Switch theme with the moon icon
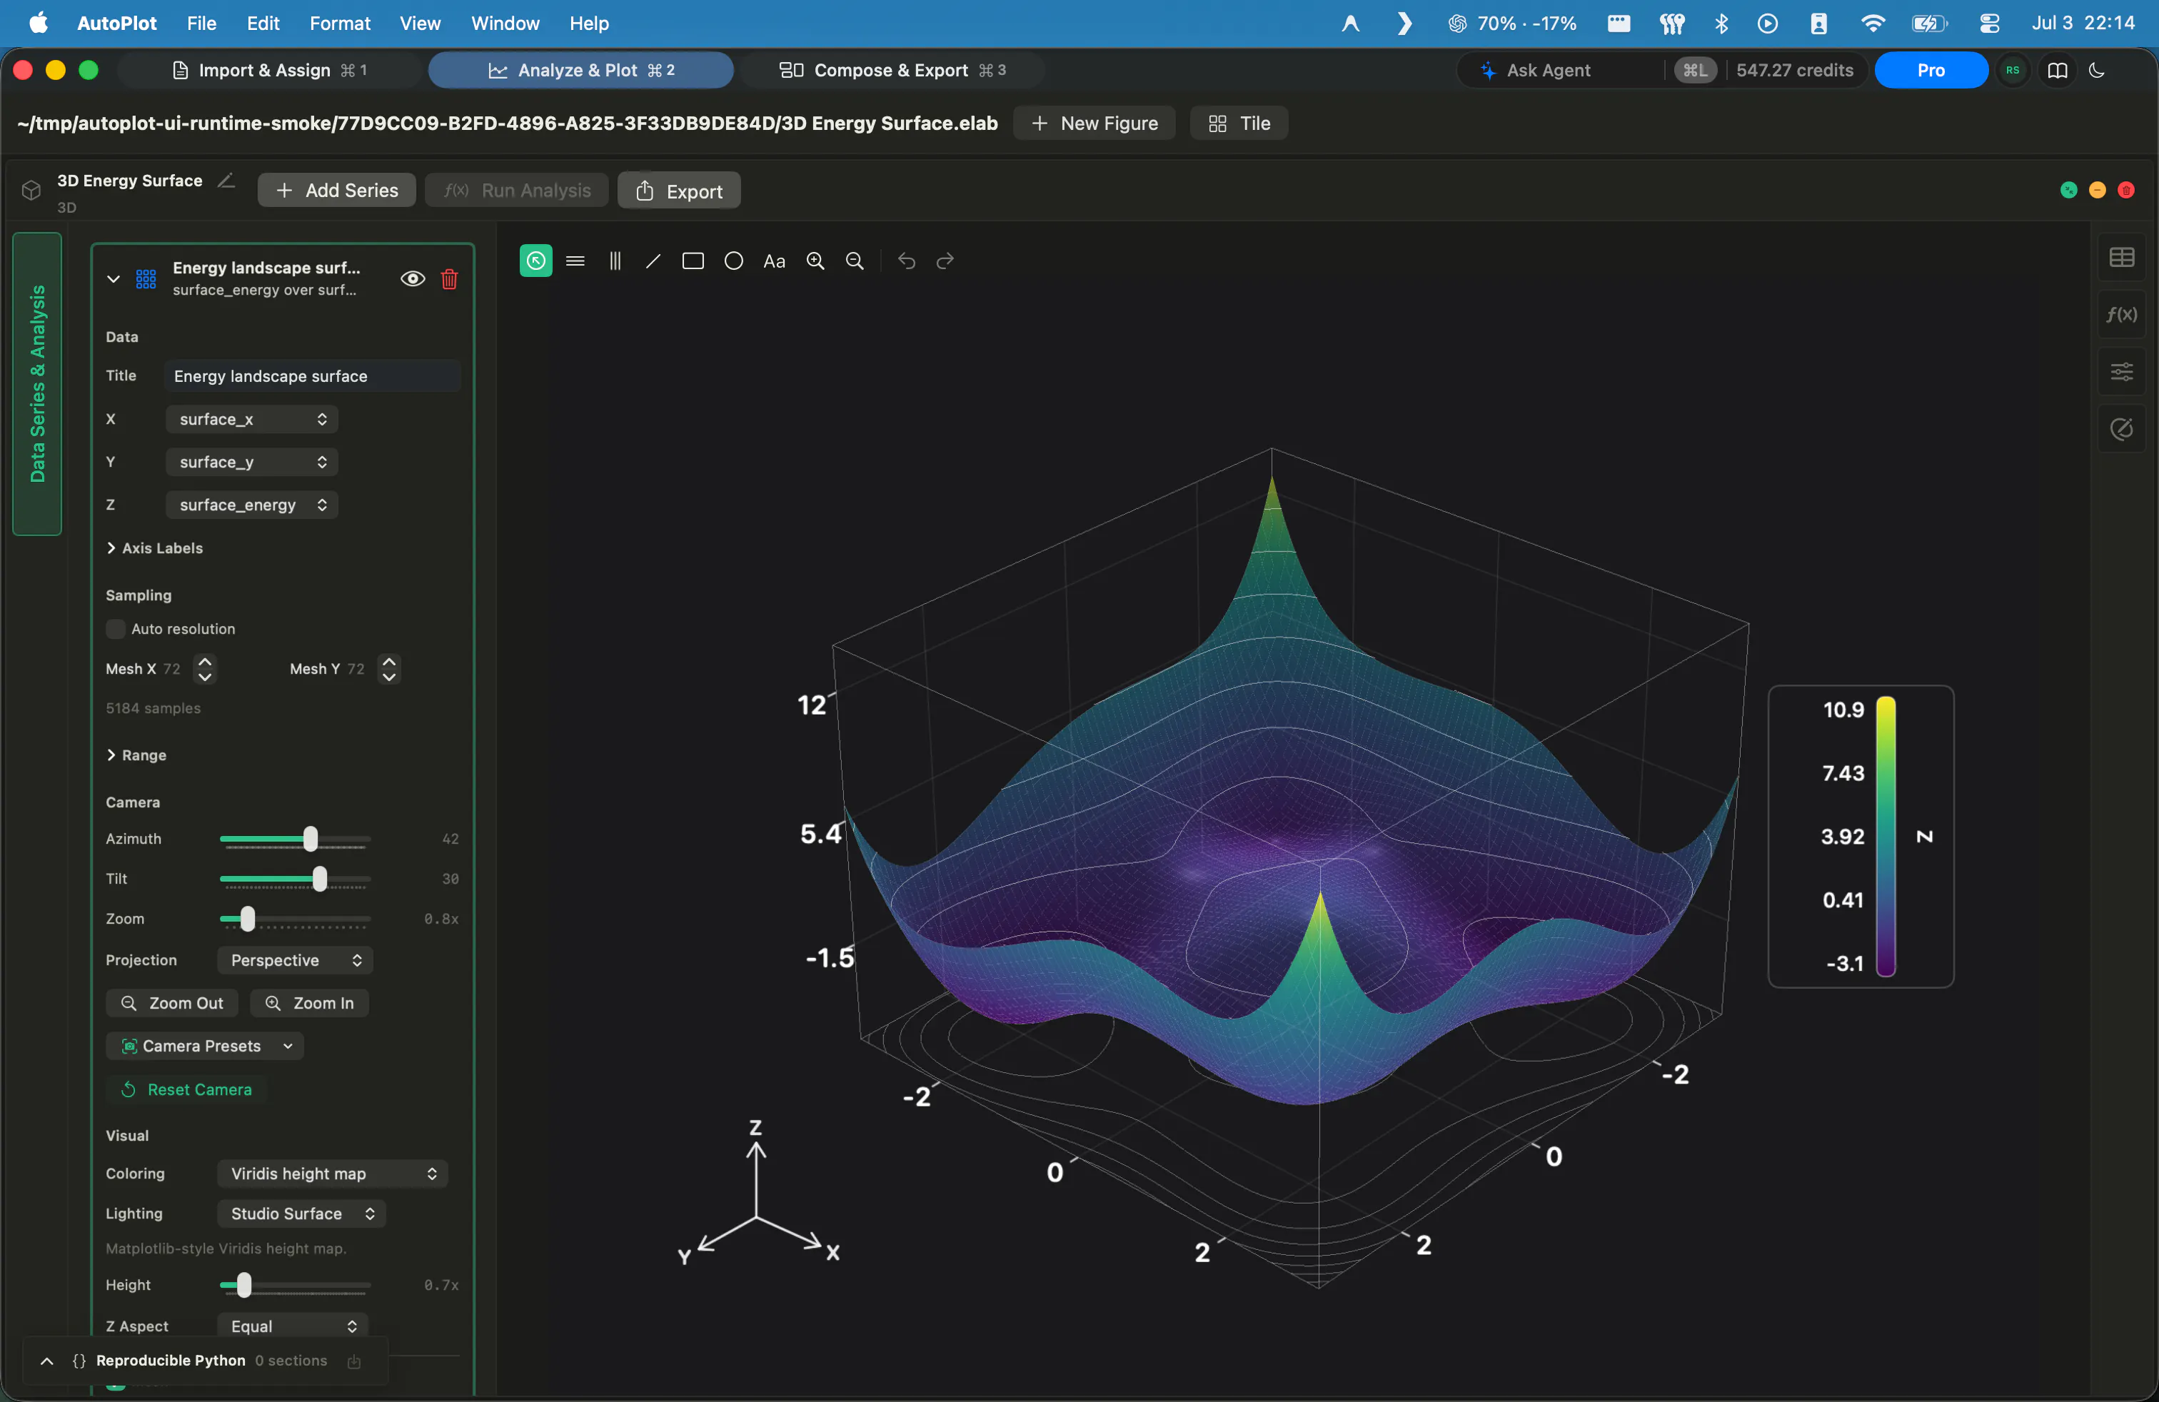2159x1402 pixels. 2096,71
